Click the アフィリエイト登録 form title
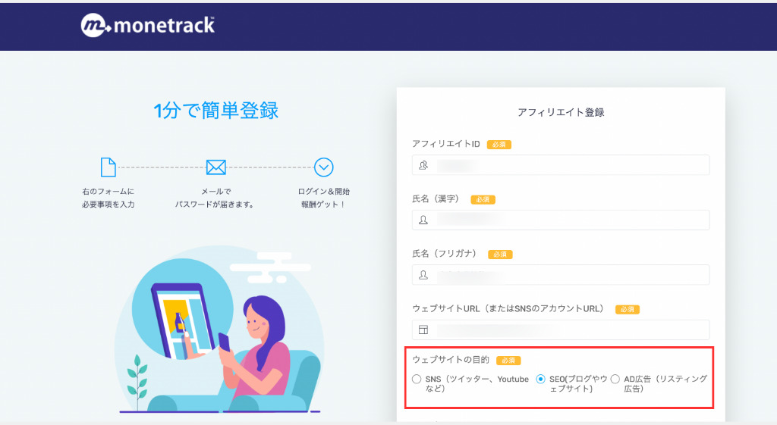The height and width of the screenshot is (425, 777). coord(561,112)
